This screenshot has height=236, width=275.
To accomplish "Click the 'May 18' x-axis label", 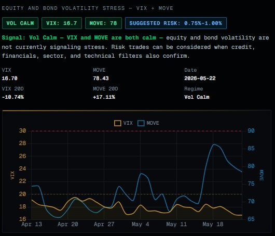I will pos(213,224).
